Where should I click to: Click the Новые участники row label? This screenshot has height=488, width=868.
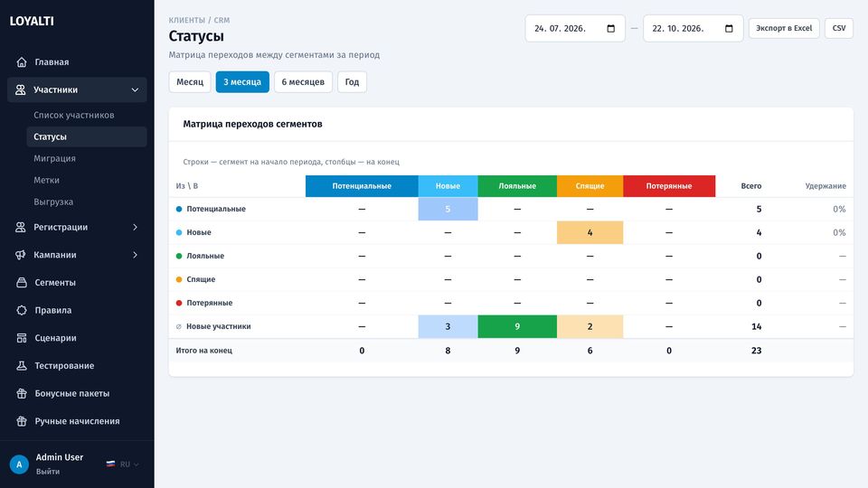[218, 326]
